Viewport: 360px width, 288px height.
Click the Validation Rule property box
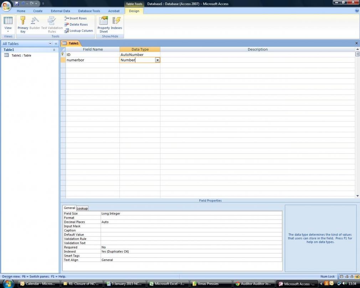(191, 239)
